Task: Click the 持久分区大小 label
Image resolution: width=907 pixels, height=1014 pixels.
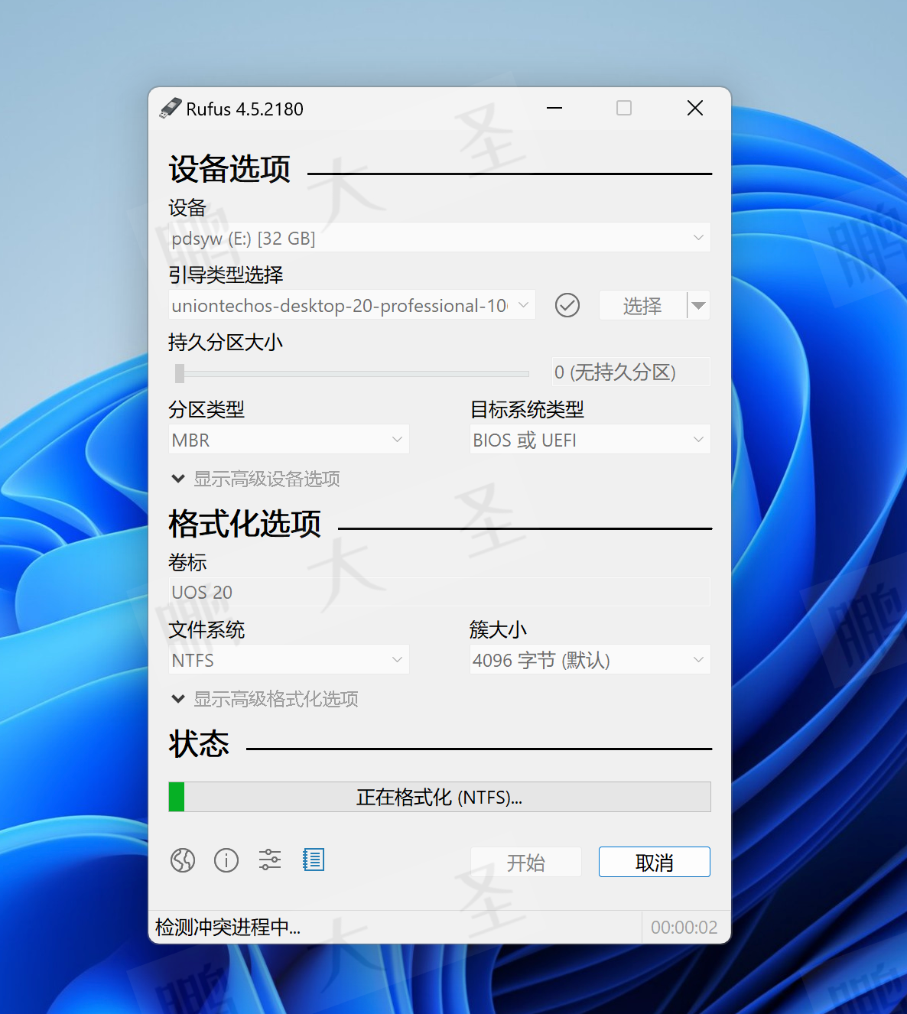Action: [226, 342]
